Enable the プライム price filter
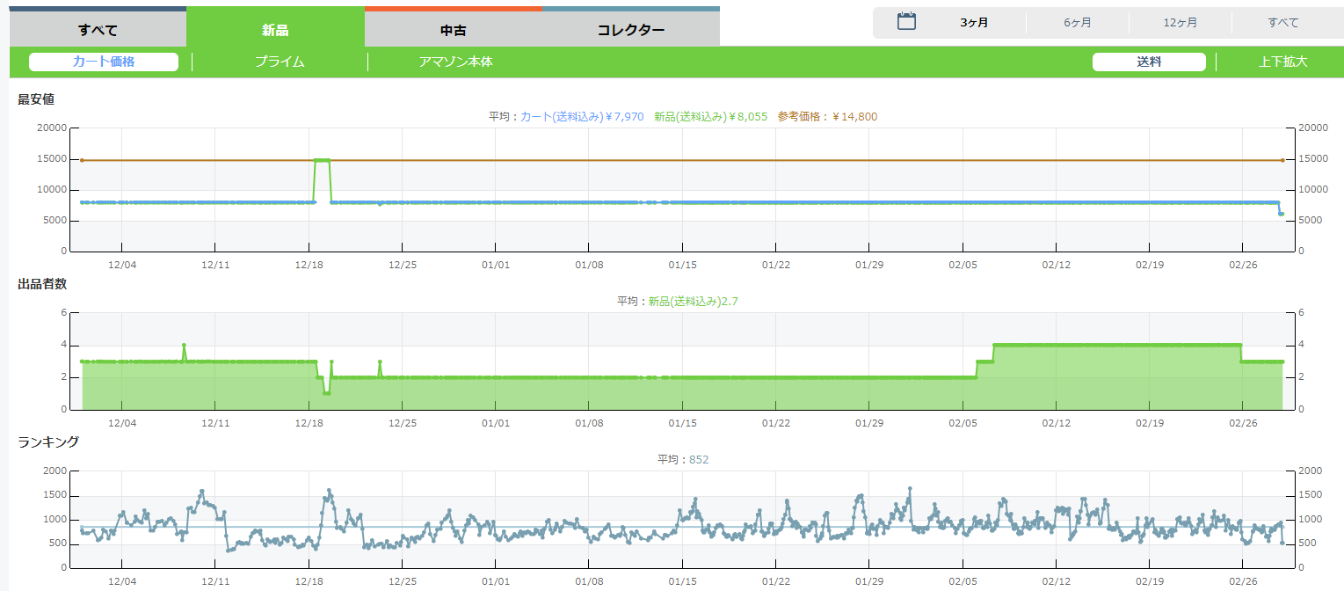 (280, 62)
